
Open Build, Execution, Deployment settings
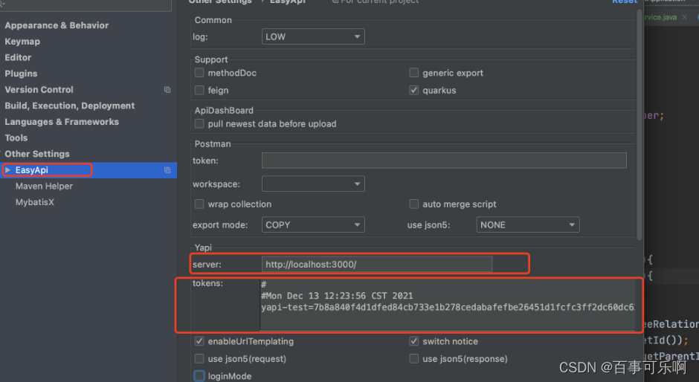pyautogui.click(x=70, y=106)
